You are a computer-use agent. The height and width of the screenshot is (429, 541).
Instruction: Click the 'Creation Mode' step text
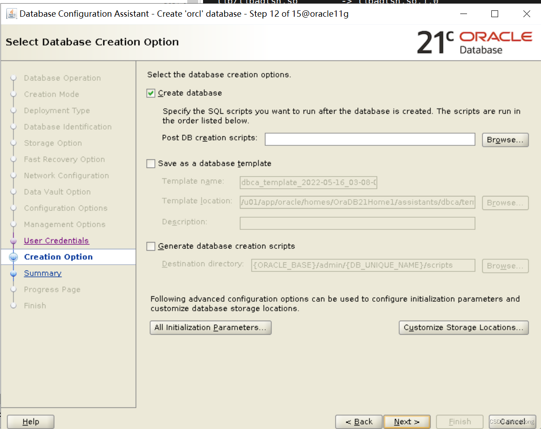52,94
